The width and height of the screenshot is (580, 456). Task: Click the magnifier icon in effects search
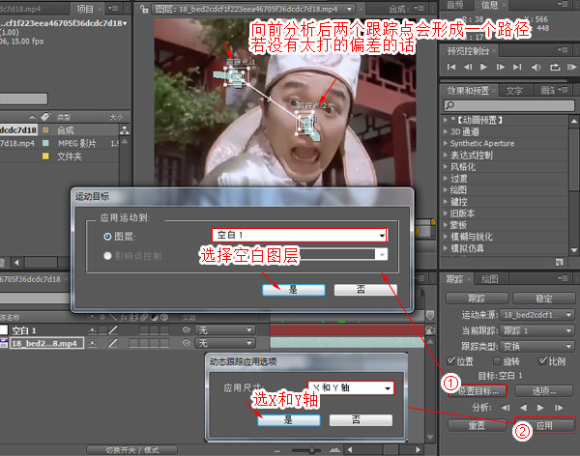tap(449, 105)
